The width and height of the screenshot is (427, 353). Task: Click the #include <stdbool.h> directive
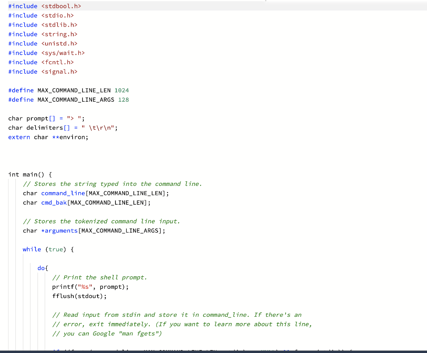(x=44, y=6)
